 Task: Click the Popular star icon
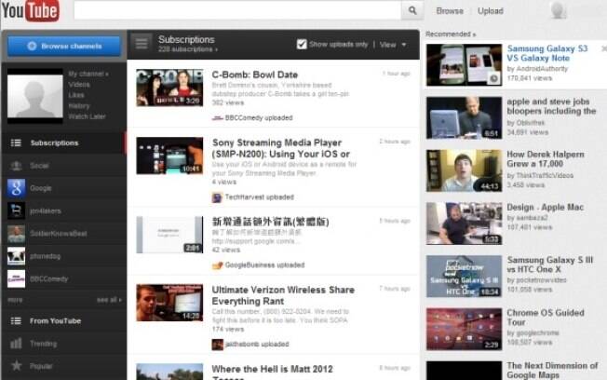point(16,366)
